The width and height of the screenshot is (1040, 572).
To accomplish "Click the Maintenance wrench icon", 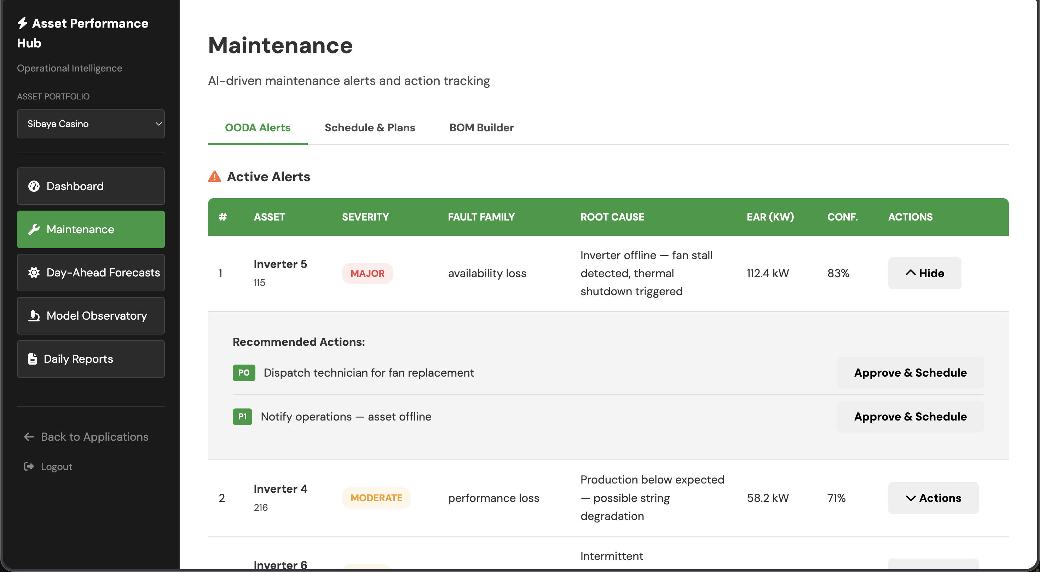I will (34, 229).
